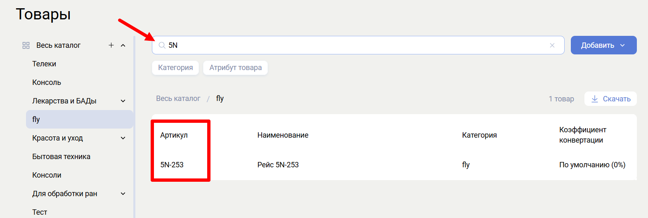Click the download icon near Скачать

[x=595, y=99]
